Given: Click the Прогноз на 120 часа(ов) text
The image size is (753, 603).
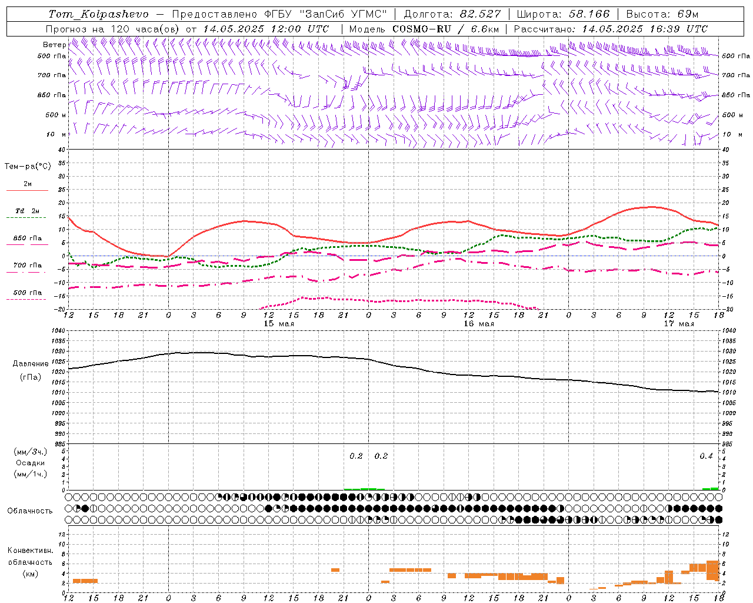Looking at the screenshot, I should tap(114, 29).
